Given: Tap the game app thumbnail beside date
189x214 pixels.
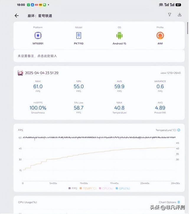Looking at the screenshot, I should click(x=20, y=73).
